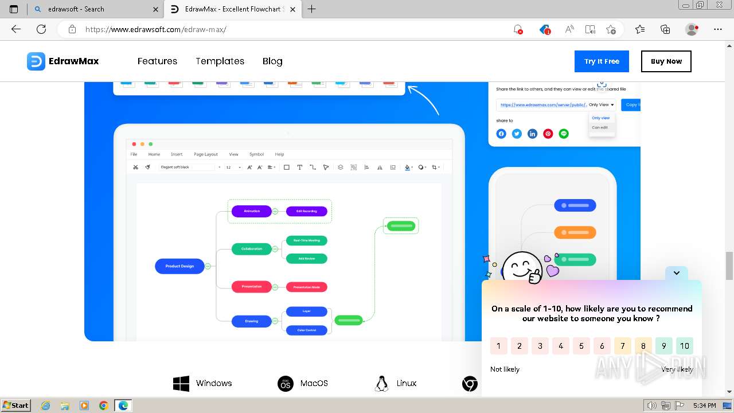Open File Explorer from taskbar
The width and height of the screenshot is (734, 413).
pyautogui.click(x=65, y=406)
